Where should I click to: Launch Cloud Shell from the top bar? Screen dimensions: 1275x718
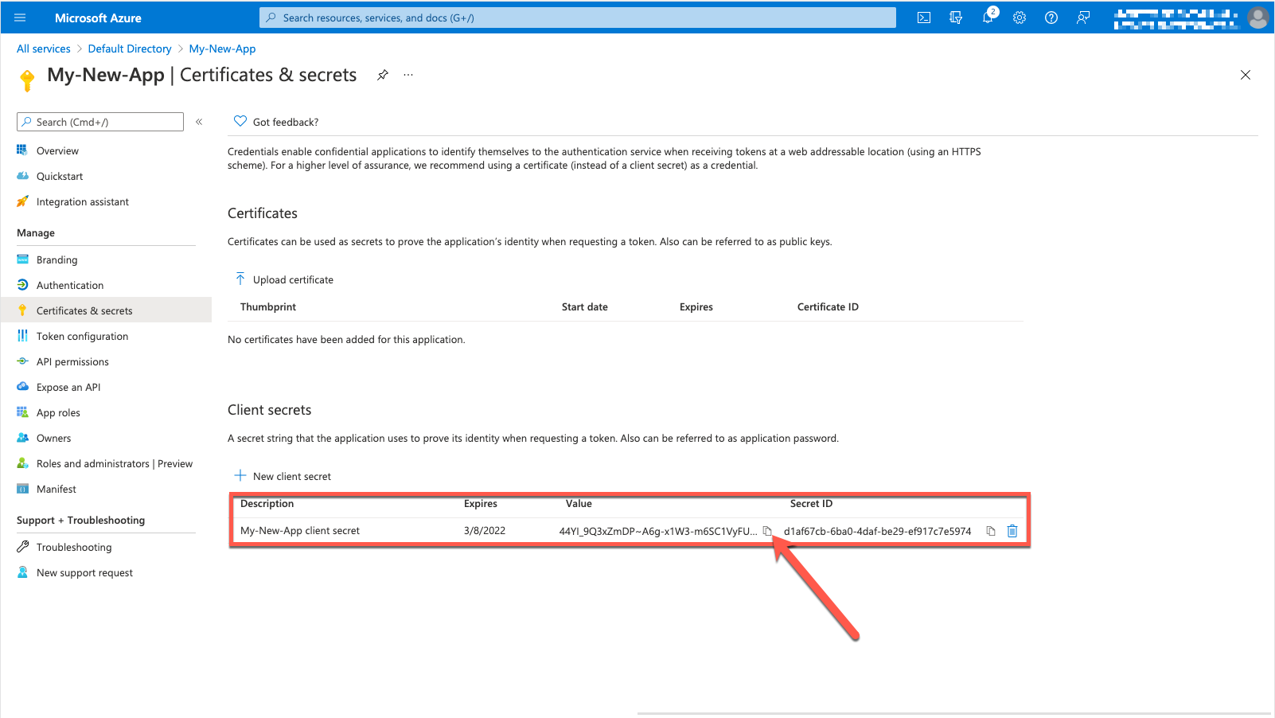pyautogui.click(x=924, y=18)
